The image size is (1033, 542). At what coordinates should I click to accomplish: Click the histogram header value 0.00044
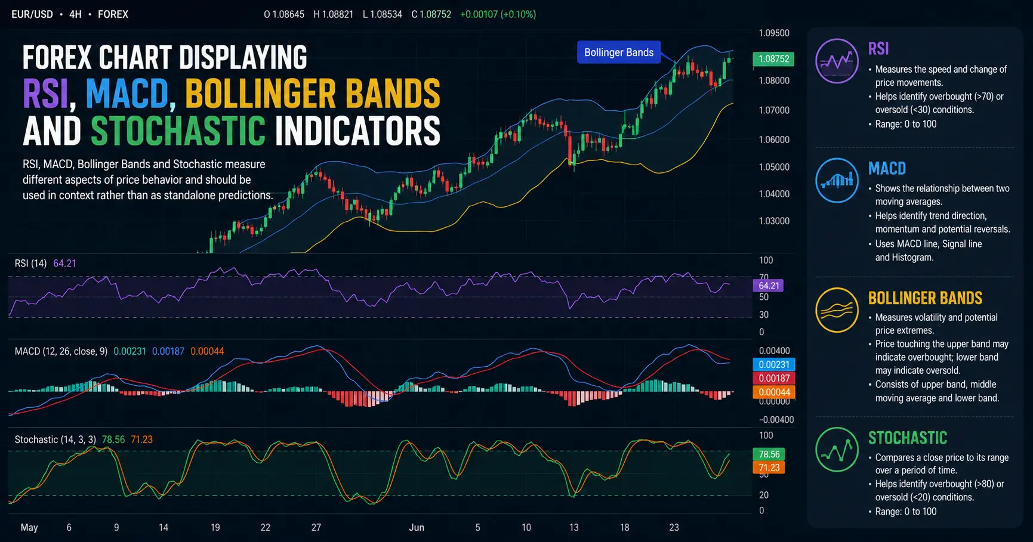[x=207, y=351]
